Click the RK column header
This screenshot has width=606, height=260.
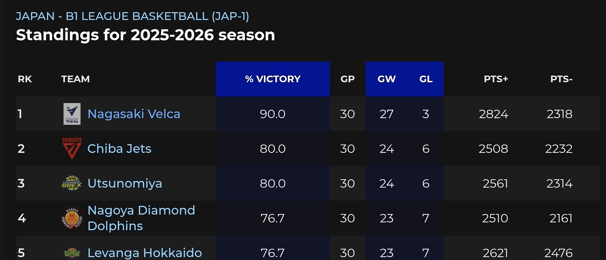pos(25,79)
